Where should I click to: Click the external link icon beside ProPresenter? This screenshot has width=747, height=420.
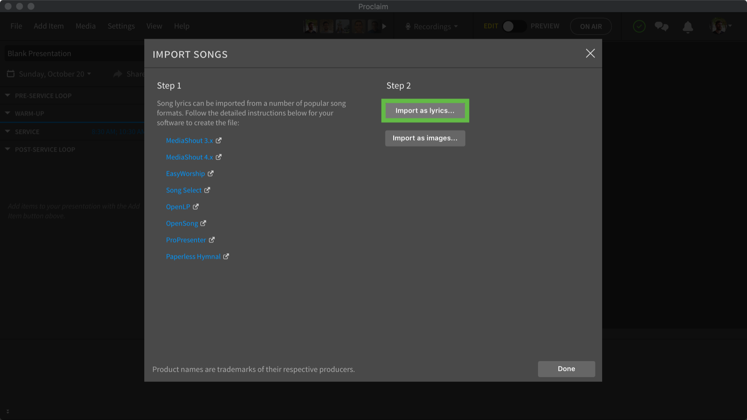[212, 240]
